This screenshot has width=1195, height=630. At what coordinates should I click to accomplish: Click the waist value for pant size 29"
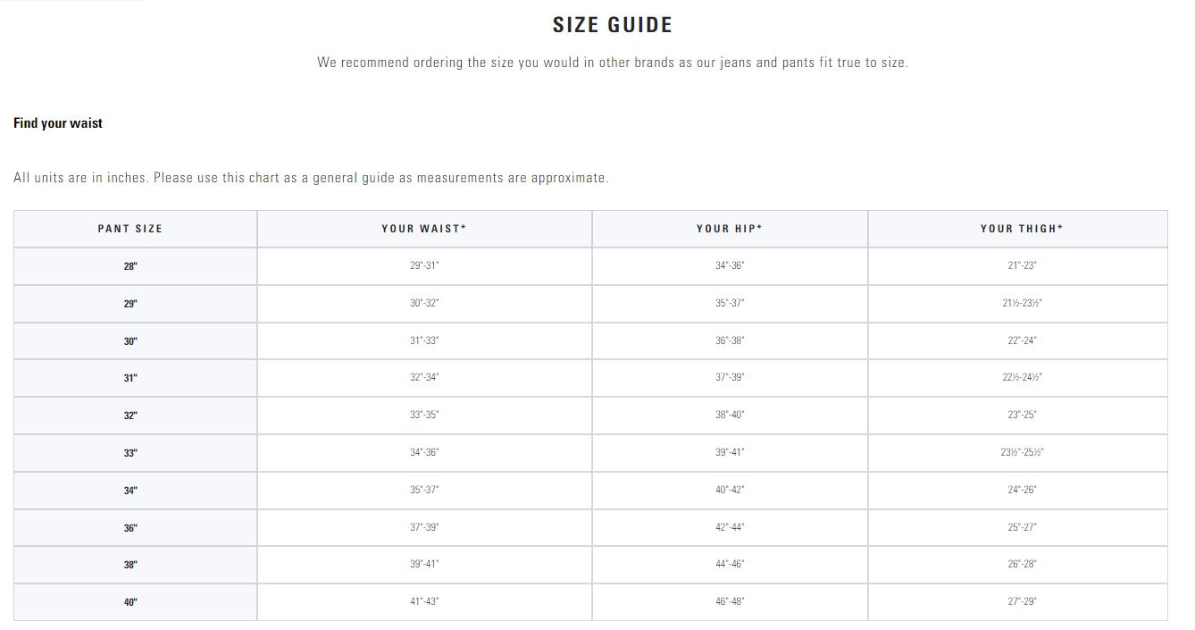tap(424, 304)
